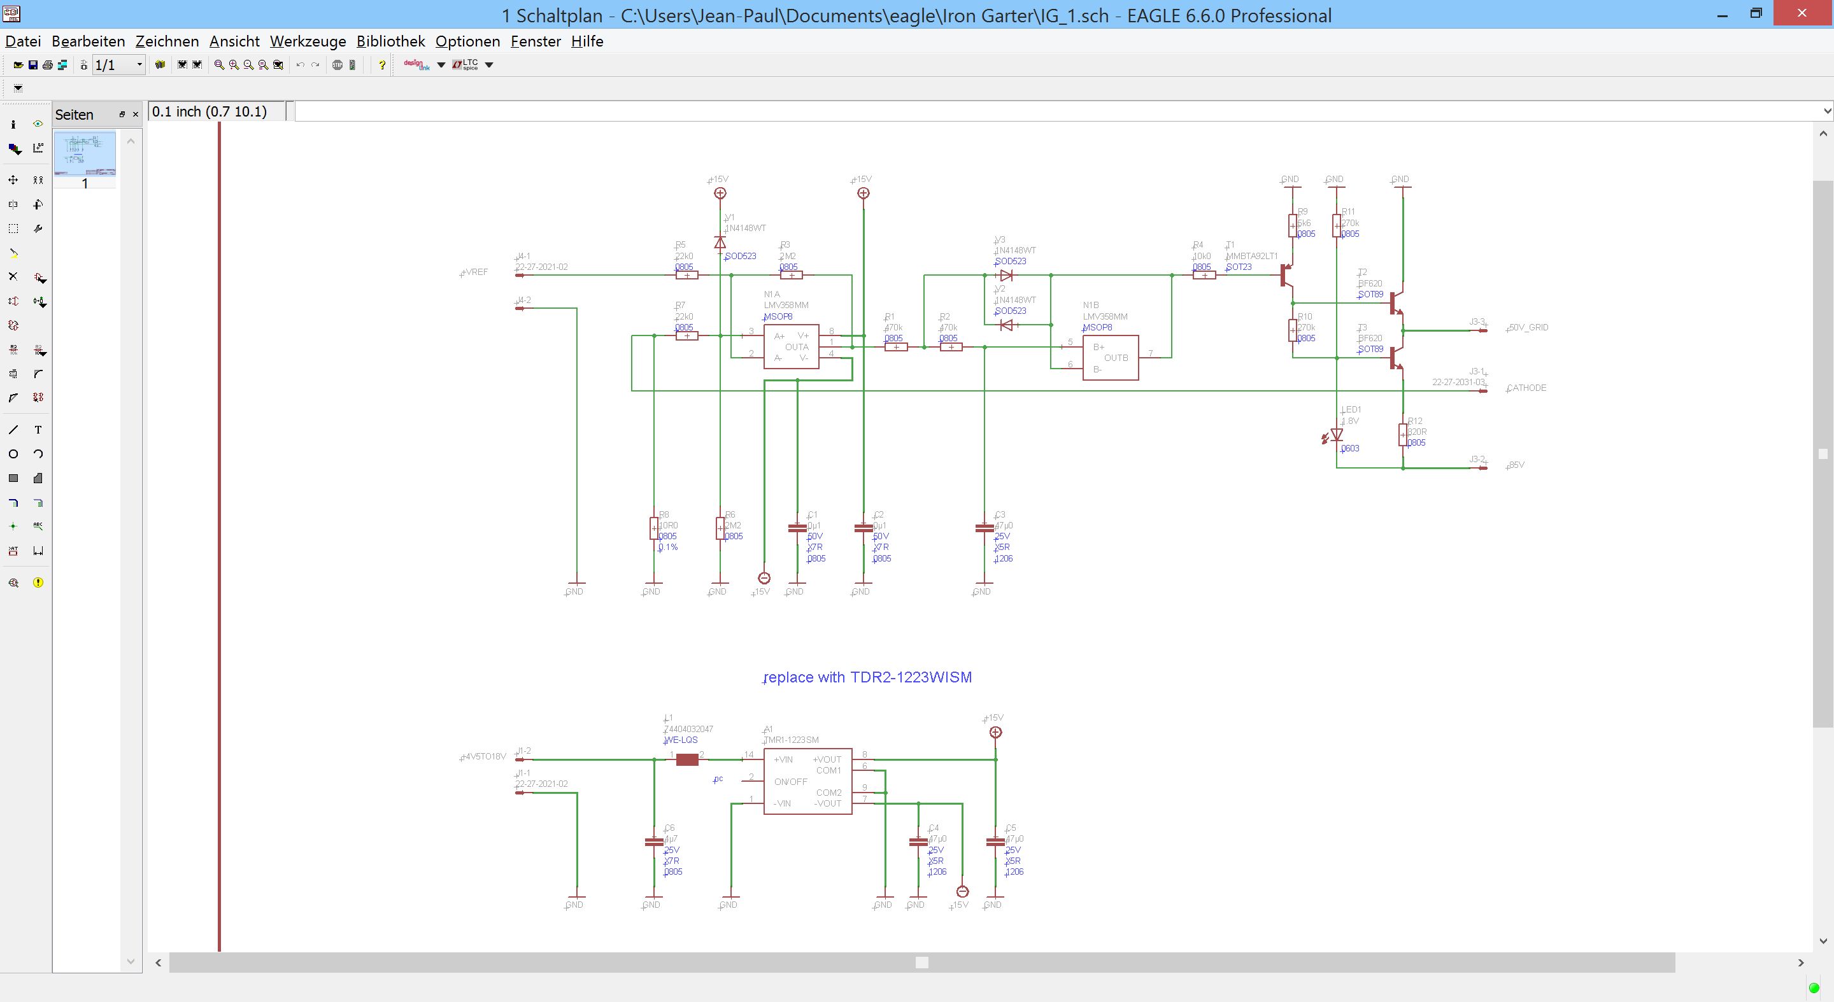1834x1002 pixels.
Task: Select the Info tool icon
Action: point(13,124)
